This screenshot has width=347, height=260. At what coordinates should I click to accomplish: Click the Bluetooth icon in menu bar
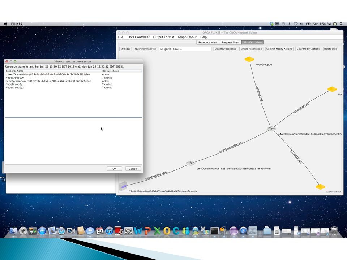tap(290, 24)
